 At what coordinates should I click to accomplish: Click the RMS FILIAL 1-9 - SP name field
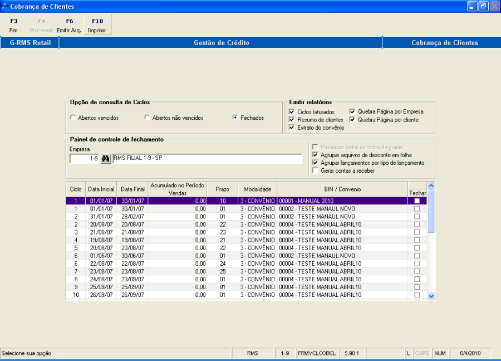pos(208,159)
